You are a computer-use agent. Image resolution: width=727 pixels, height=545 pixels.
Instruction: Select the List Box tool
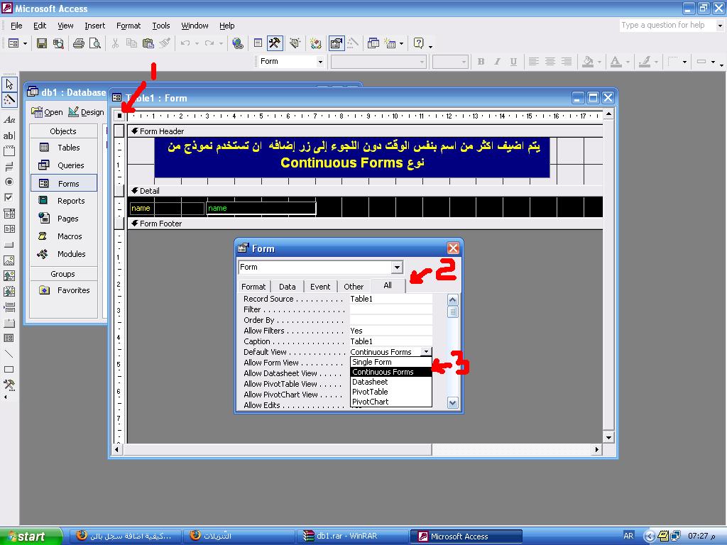tap(9, 229)
